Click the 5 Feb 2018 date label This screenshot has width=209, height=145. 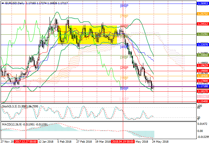click(x=65, y=142)
